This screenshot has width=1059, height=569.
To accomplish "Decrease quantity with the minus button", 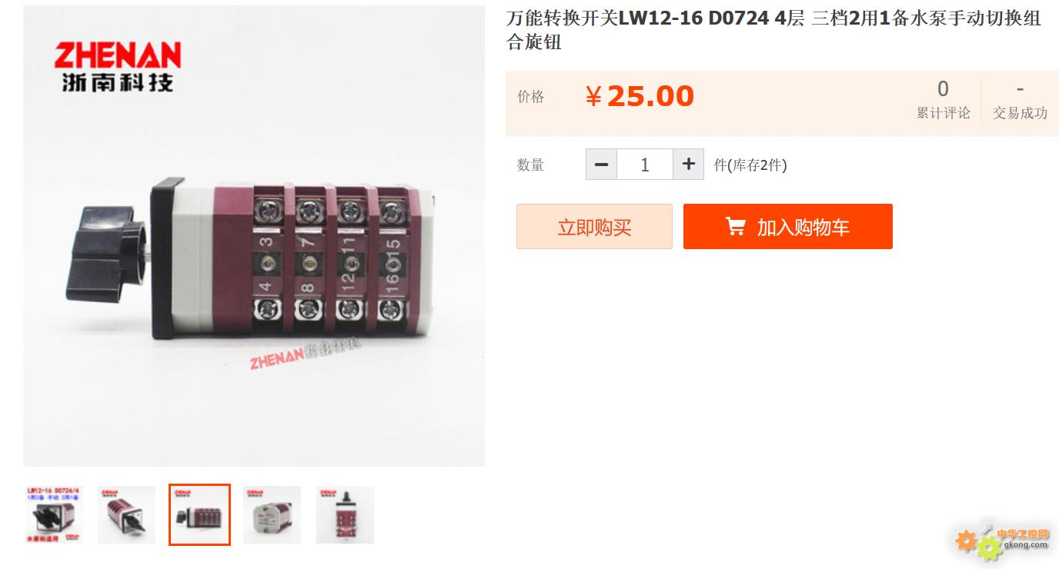I will tap(601, 164).
